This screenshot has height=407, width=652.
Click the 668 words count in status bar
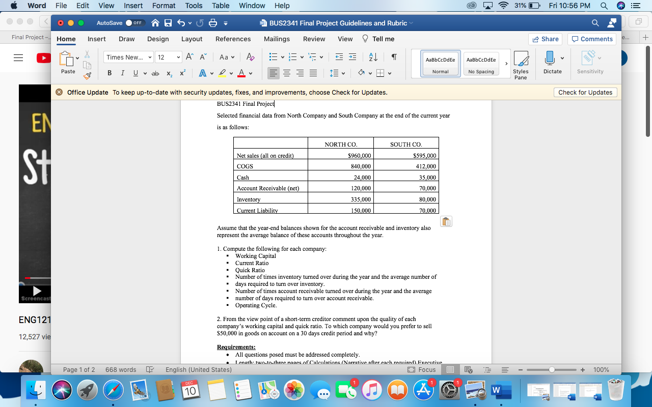tap(121, 370)
